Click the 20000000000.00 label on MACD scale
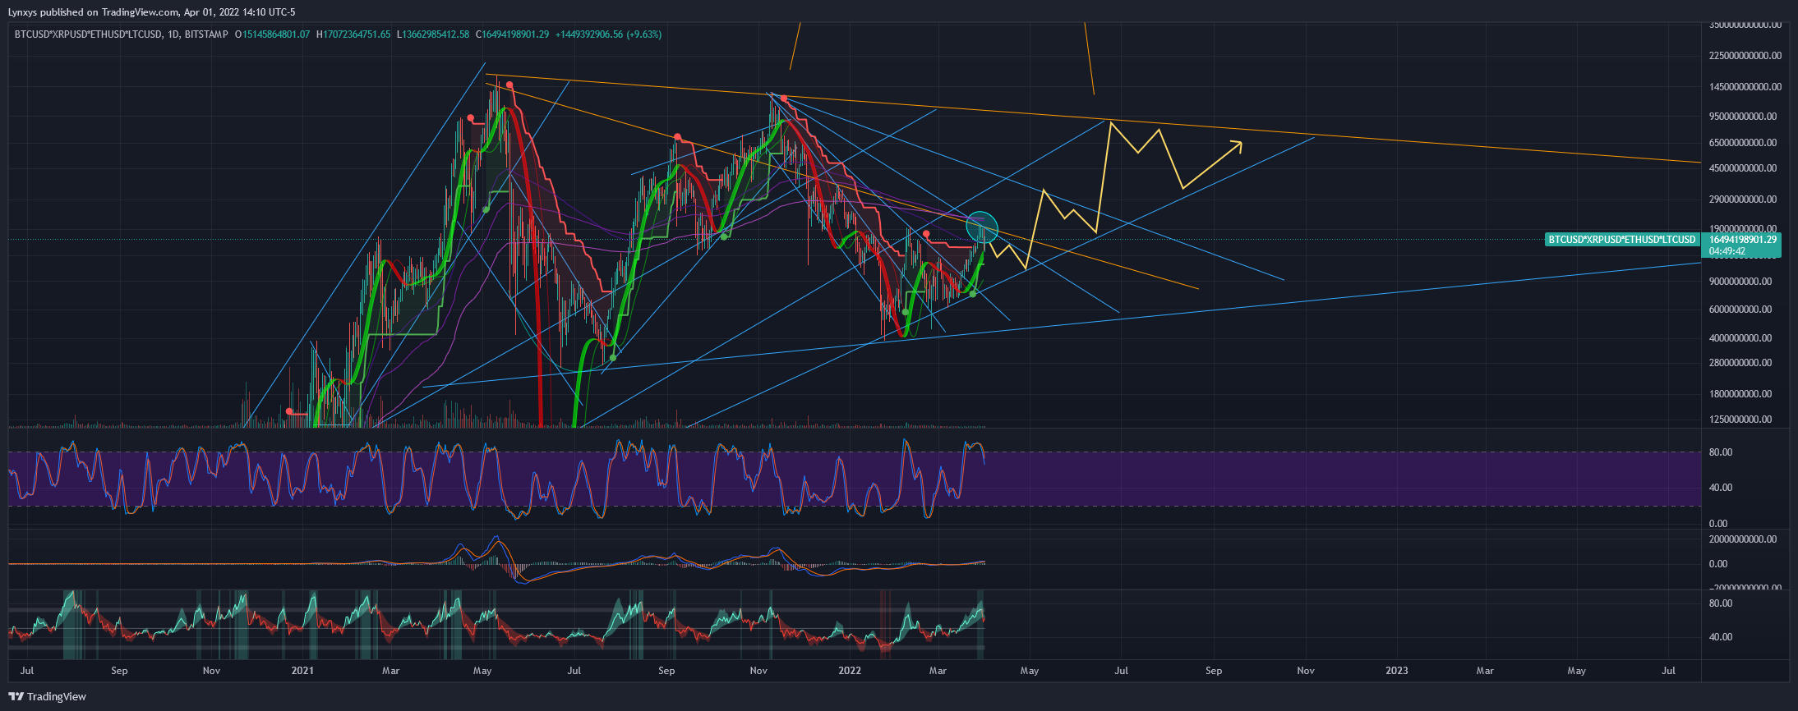 [1743, 539]
